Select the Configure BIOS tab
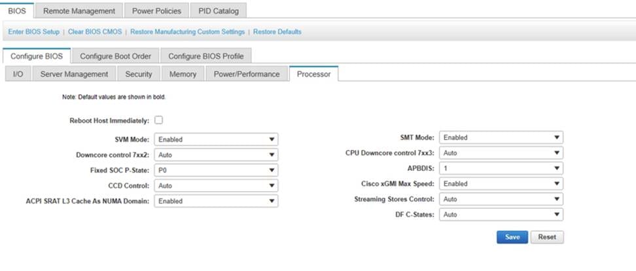Viewport: 636px width, 271px height. tap(37, 56)
